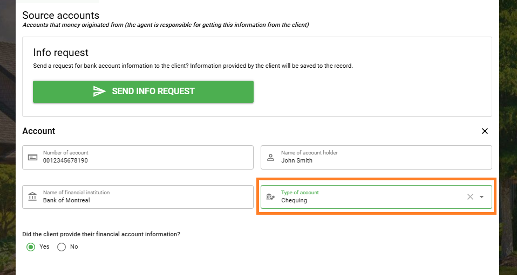Click the bank building icon for institution
This screenshot has height=275, width=517.
tap(32, 197)
